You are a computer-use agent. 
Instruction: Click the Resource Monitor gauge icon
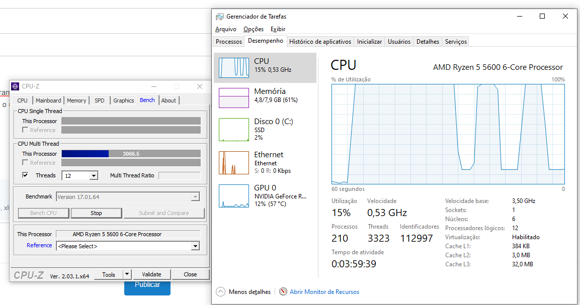coord(283,292)
